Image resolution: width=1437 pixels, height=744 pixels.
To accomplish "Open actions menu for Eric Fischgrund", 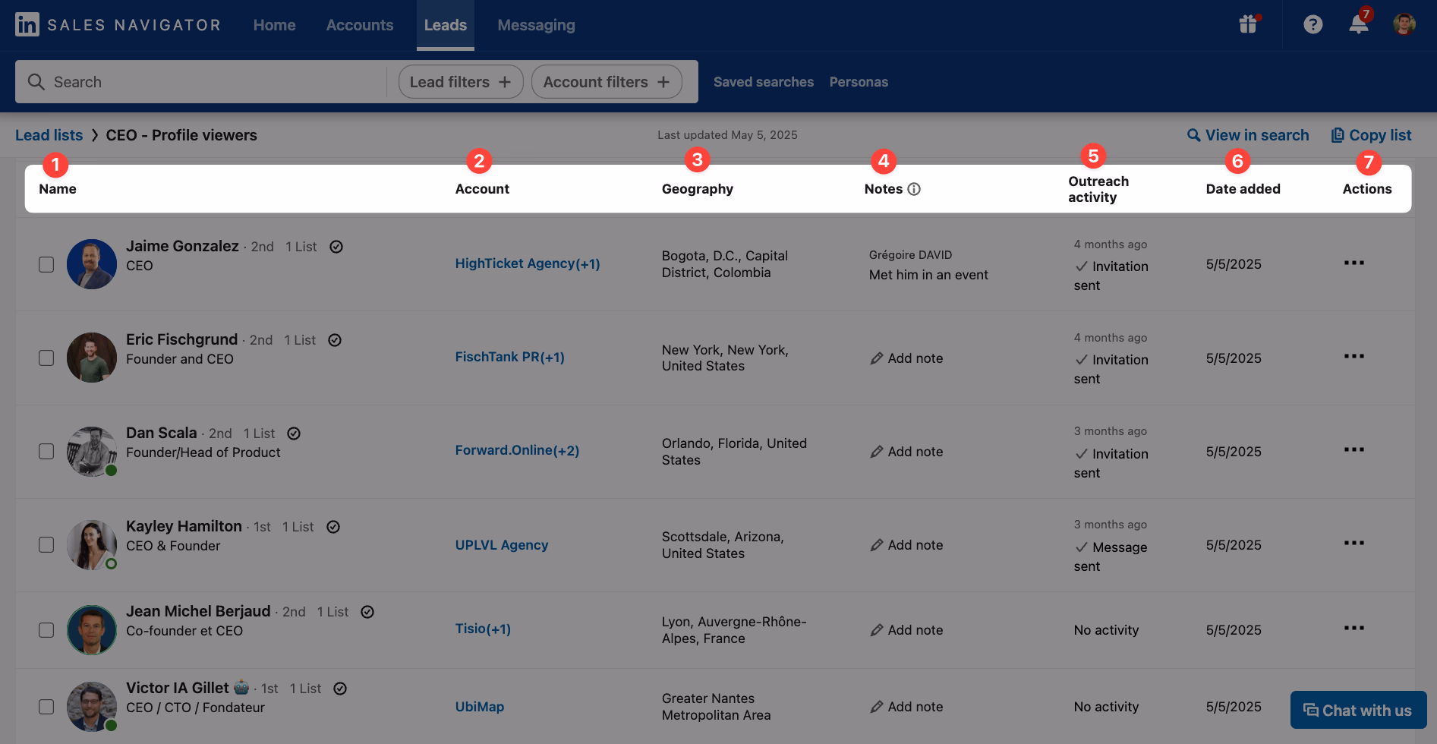I will (1354, 356).
